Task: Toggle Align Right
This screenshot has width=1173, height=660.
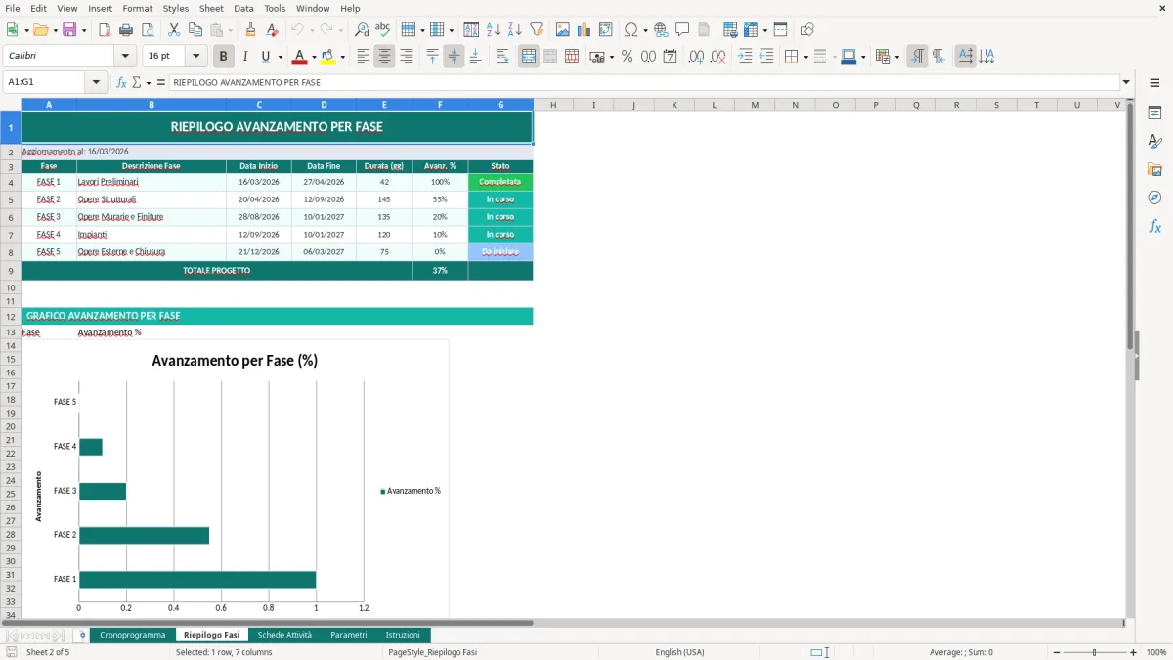Action: coord(406,57)
